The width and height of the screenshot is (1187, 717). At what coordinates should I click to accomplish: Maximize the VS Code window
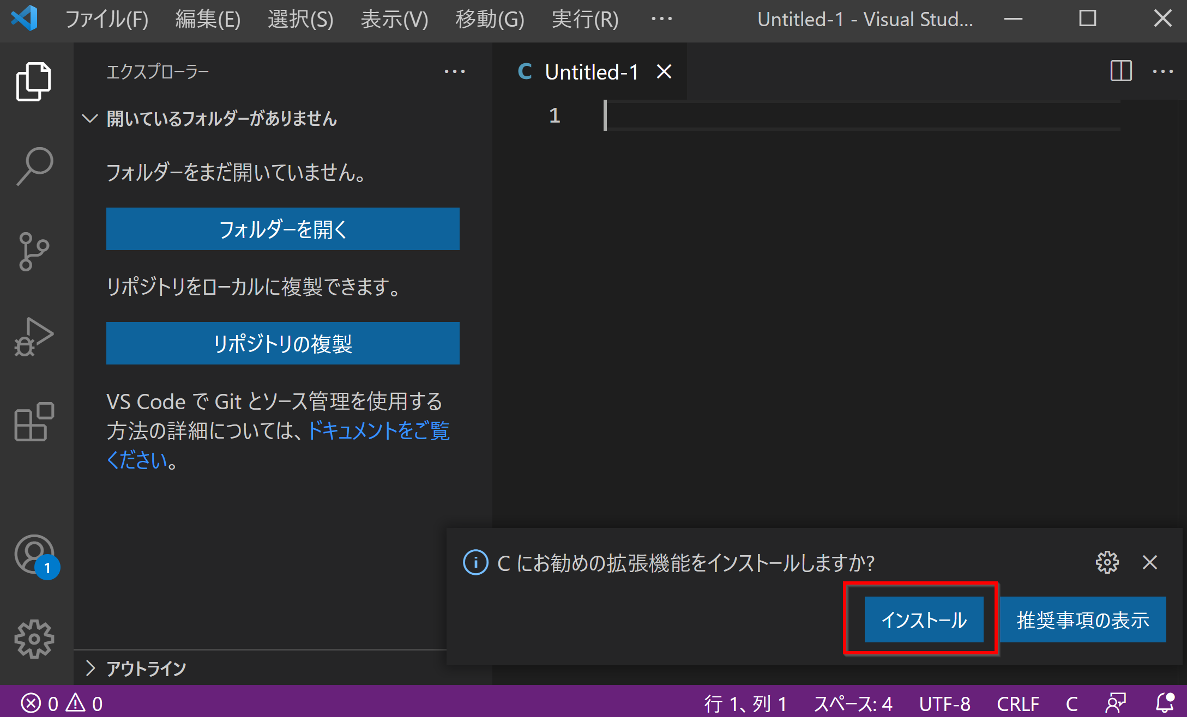click(x=1088, y=19)
